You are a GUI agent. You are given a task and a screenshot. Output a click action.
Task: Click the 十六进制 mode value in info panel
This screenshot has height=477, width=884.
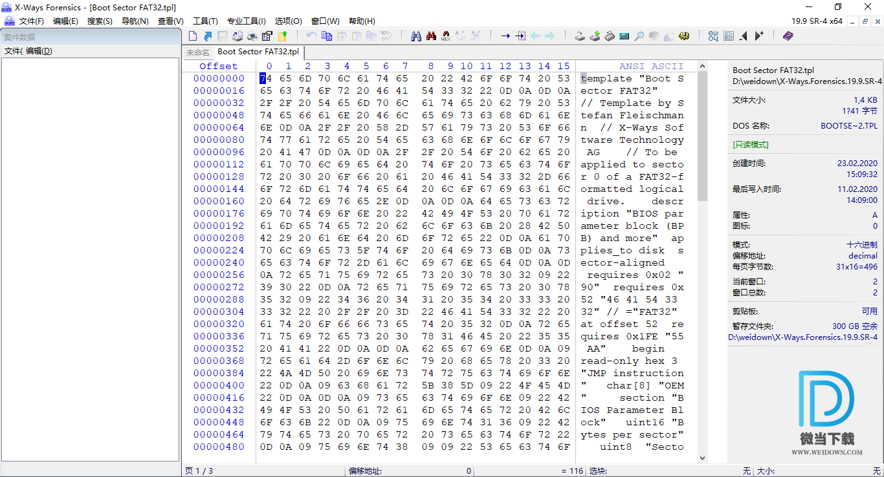click(862, 245)
